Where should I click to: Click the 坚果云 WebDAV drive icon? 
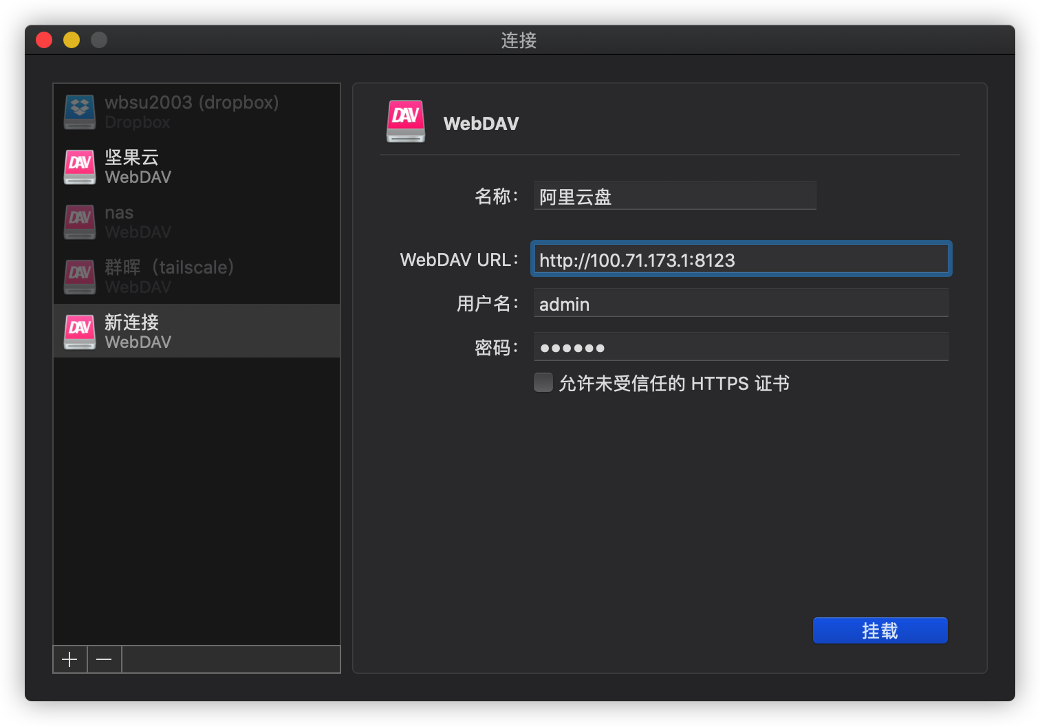coord(80,167)
